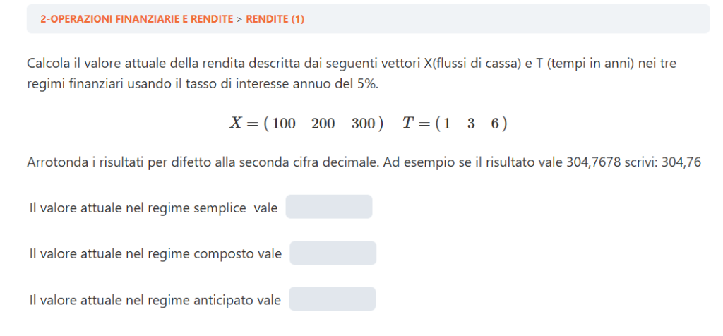The image size is (723, 336).
Task: Click the label for regime semplice value
Action: coord(153,208)
